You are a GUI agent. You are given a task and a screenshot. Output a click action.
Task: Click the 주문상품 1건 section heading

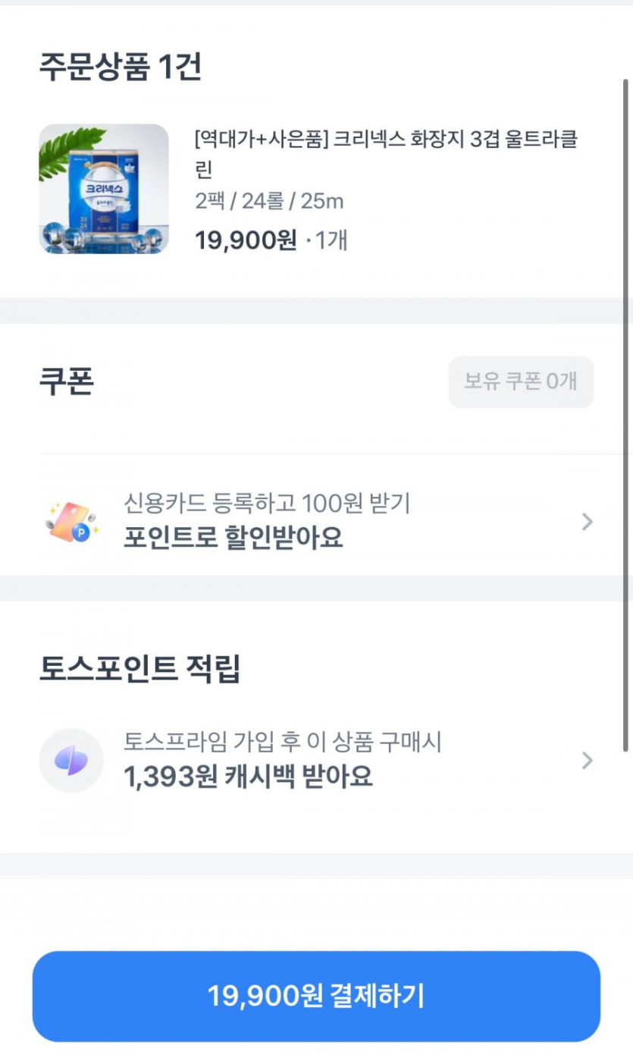point(121,68)
